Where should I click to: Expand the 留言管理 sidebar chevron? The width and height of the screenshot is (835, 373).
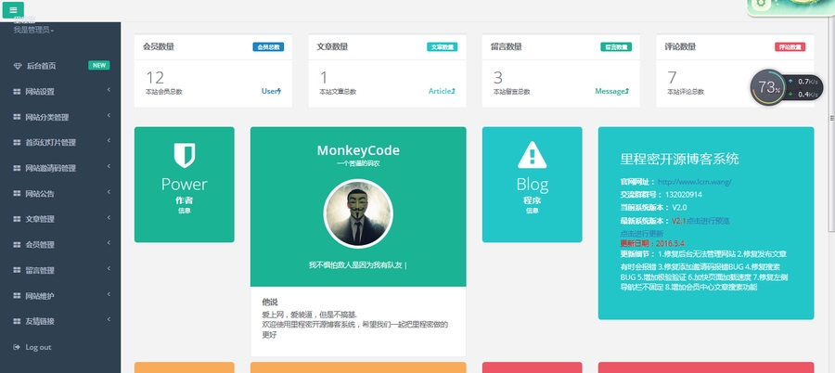(x=109, y=269)
